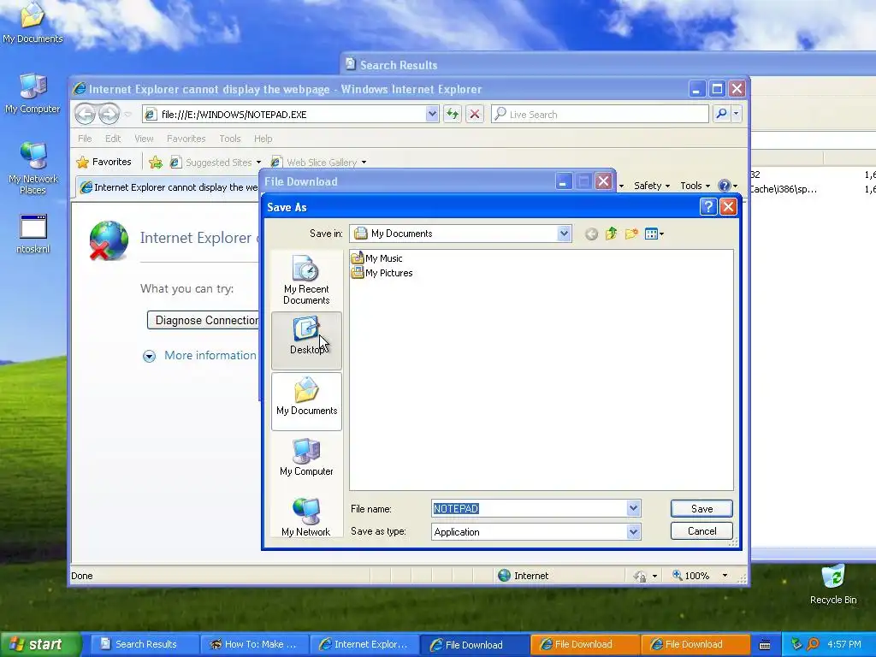
Task: Click the Recycle Bin desktop icon
Action: (833, 584)
